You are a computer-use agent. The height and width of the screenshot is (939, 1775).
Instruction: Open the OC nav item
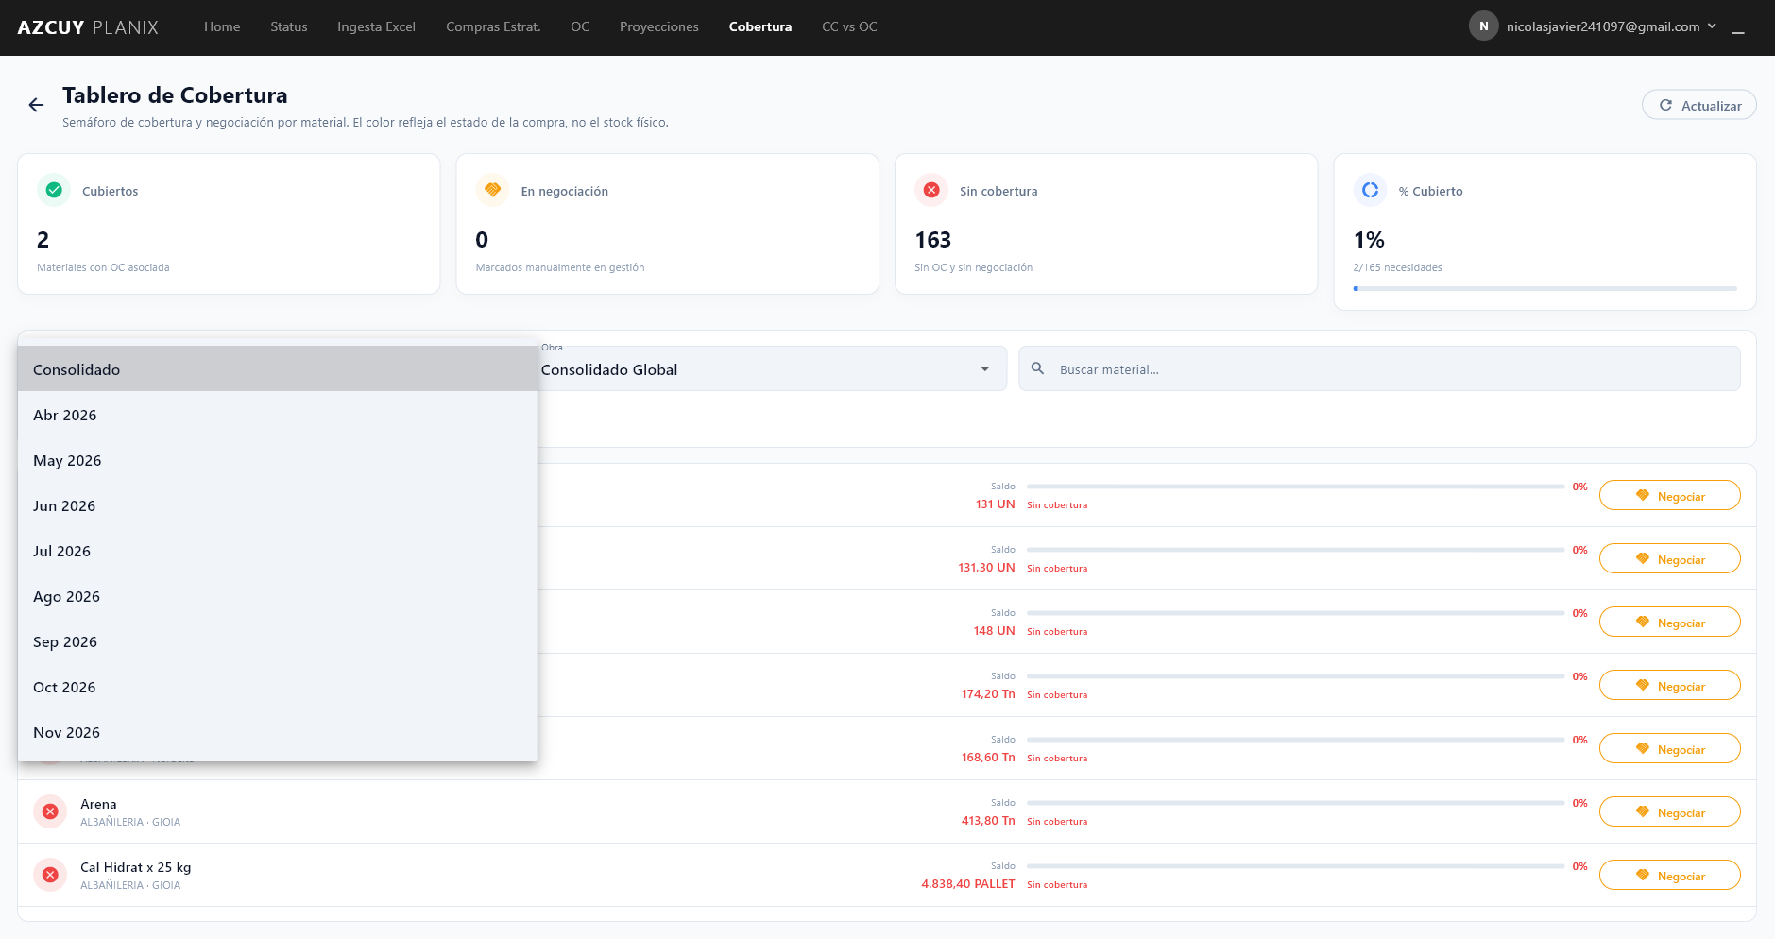click(580, 26)
